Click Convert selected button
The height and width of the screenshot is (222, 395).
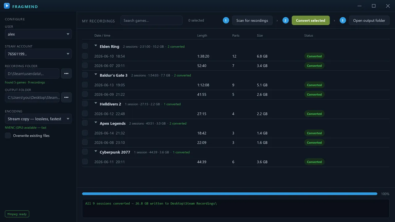pos(310,20)
